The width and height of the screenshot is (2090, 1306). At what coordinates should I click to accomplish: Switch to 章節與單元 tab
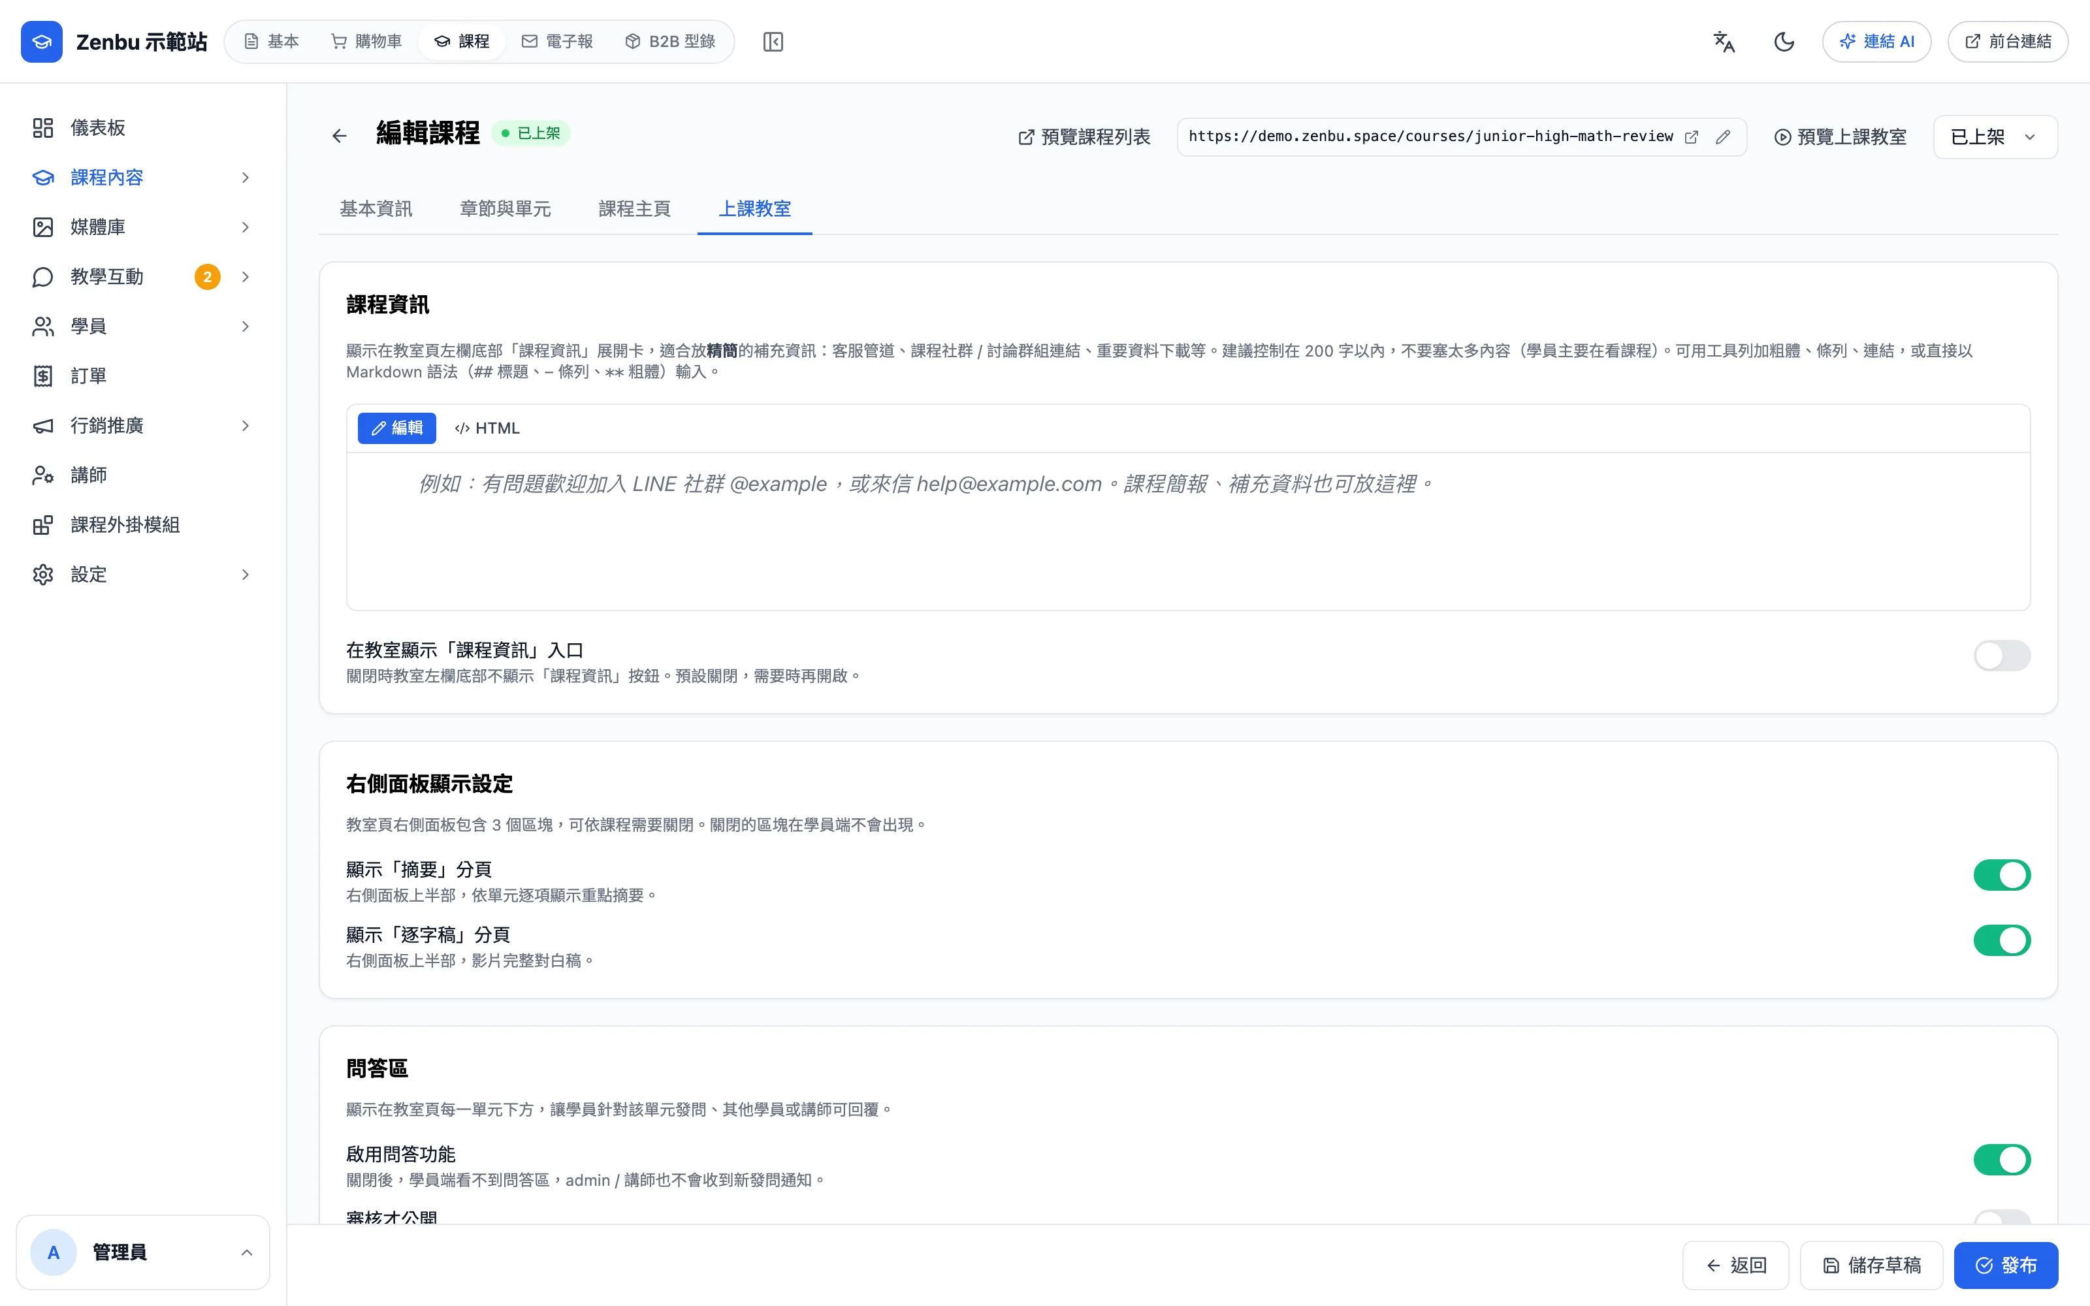[506, 209]
